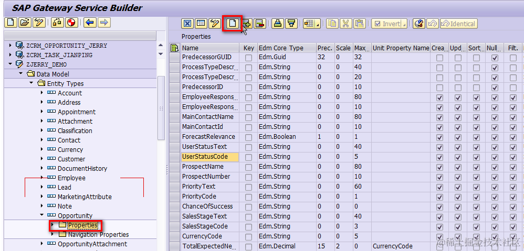The height and width of the screenshot is (251, 524).
Task: Uncheck Null checkbox for SalesStageText row
Action: [x=495, y=217]
